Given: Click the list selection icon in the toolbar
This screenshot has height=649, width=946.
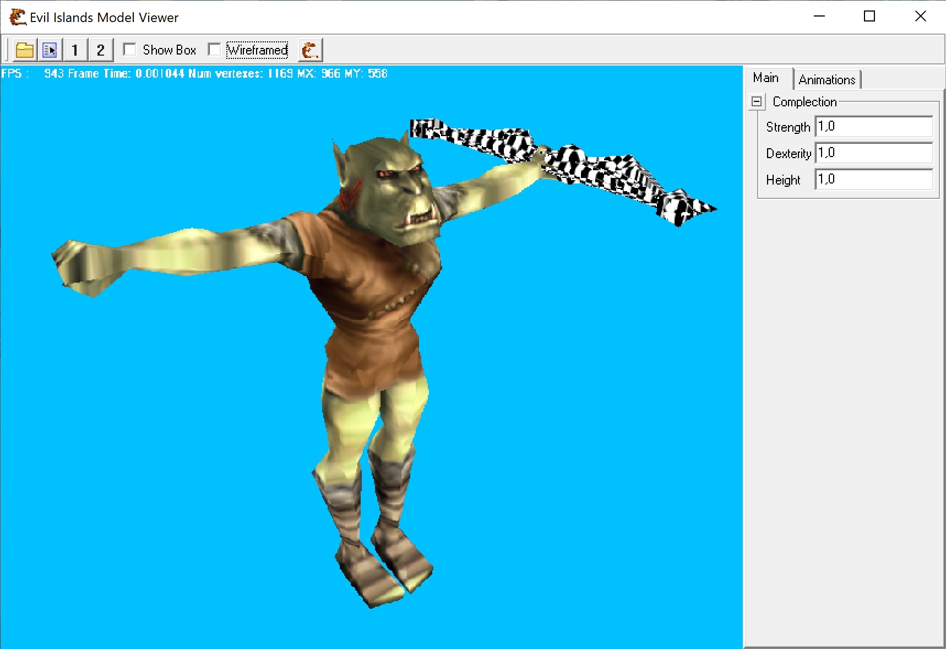Looking at the screenshot, I should tap(50, 50).
